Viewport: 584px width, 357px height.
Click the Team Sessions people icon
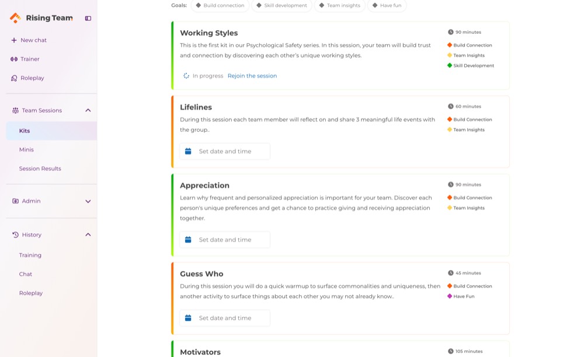[x=15, y=110]
